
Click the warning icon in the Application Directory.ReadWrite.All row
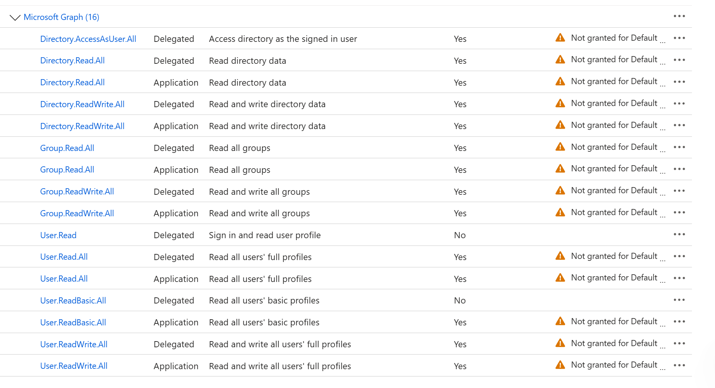click(560, 125)
